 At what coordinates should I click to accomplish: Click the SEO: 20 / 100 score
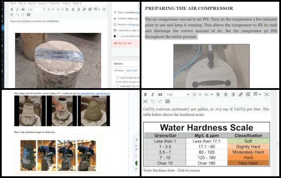click(x=124, y=43)
